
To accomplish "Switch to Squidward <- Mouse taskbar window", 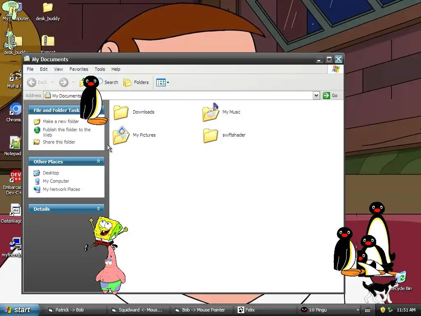I will tap(138, 310).
